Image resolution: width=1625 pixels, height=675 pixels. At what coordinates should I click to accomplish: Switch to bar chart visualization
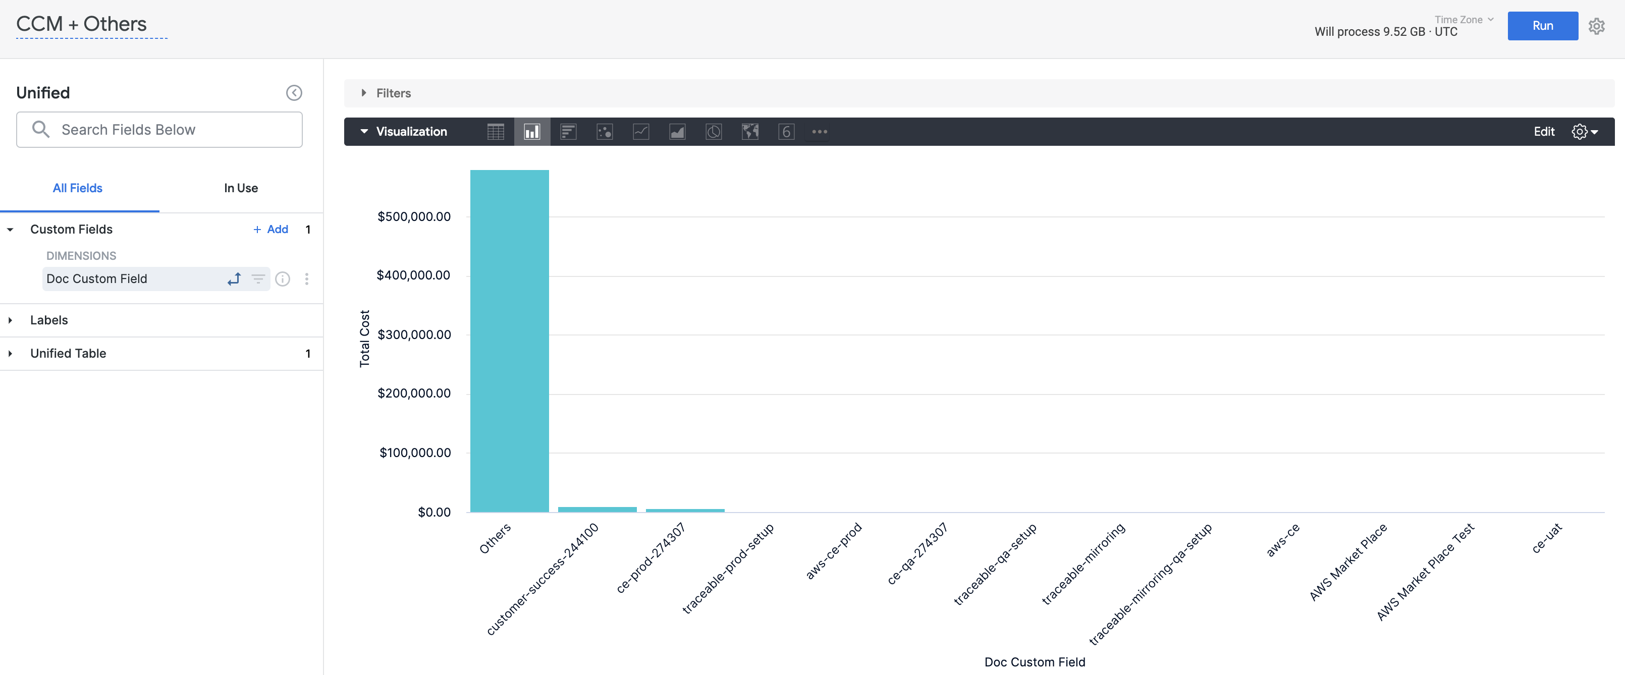[568, 131]
